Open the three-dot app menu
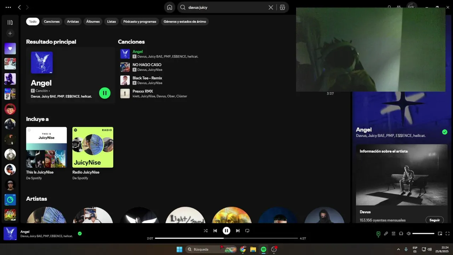The height and width of the screenshot is (255, 453). [8, 7]
